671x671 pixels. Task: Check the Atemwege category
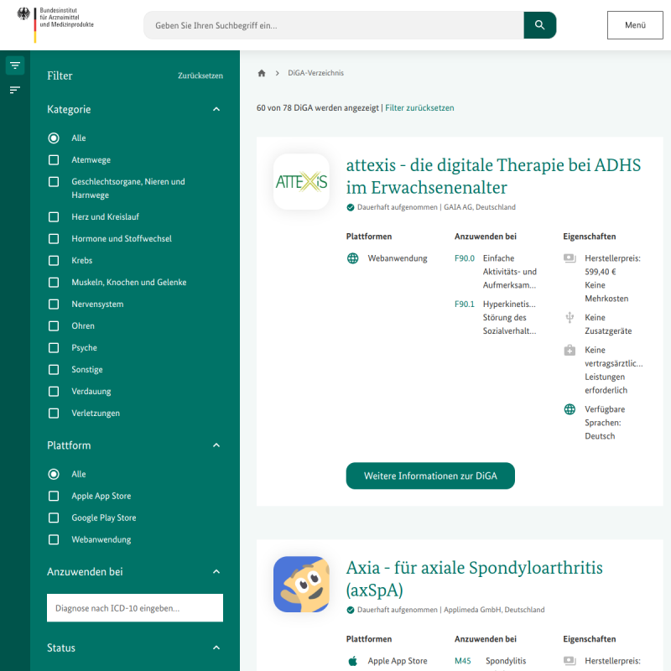pyautogui.click(x=54, y=160)
